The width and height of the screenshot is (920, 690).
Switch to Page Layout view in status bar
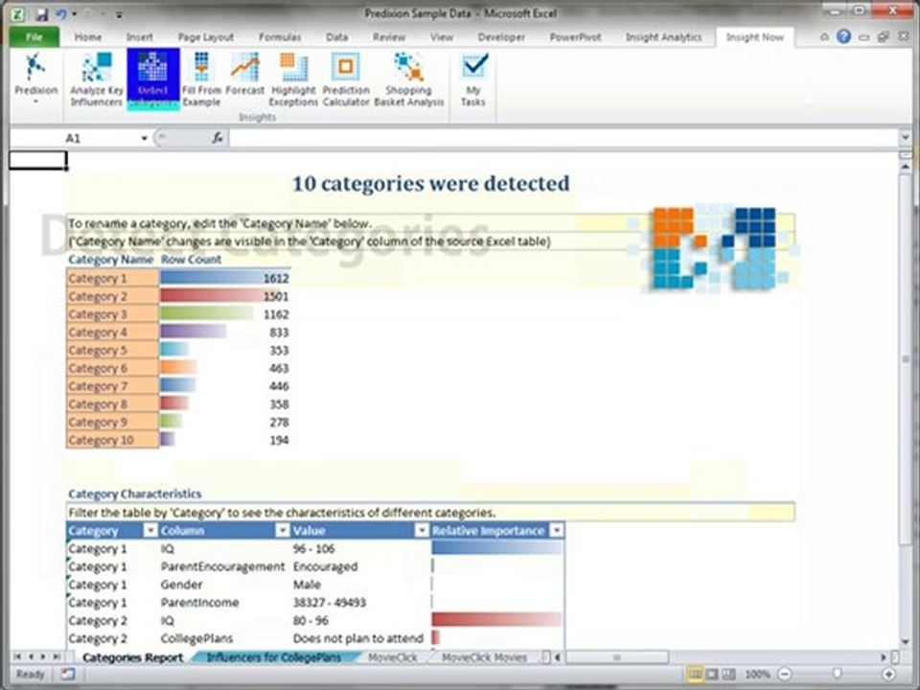pos(712,674)
